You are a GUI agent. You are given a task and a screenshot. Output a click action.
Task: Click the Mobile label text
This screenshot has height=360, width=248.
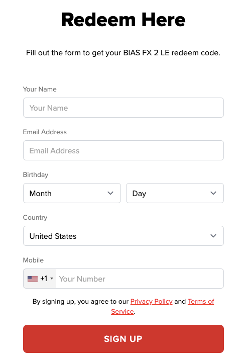click(x=33, y=260)
